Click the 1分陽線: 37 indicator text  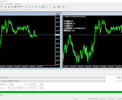coord(68,26)
